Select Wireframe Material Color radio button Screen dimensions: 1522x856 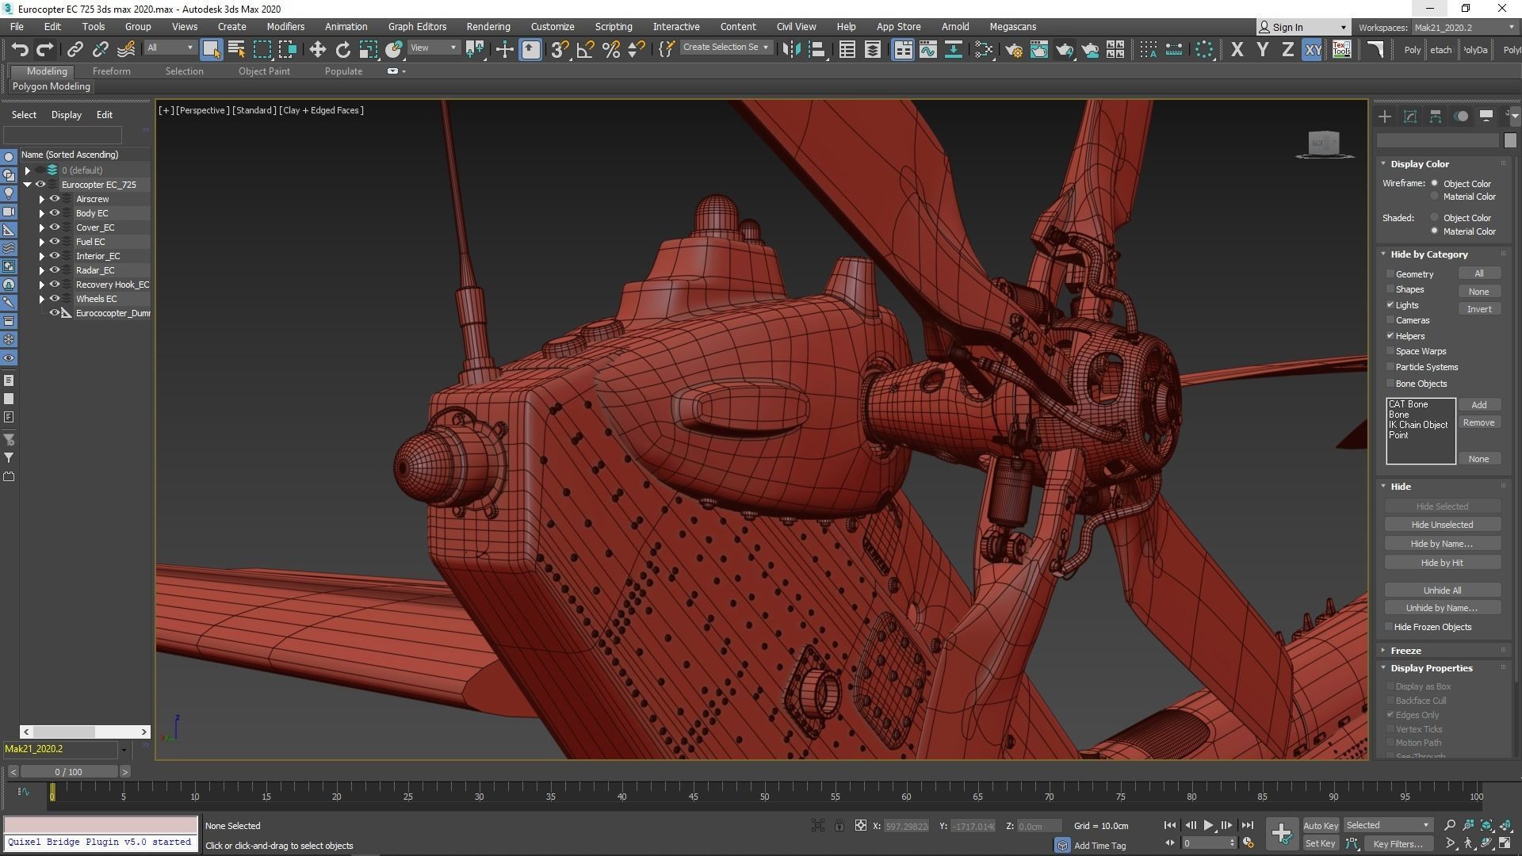click(1434, 197)
